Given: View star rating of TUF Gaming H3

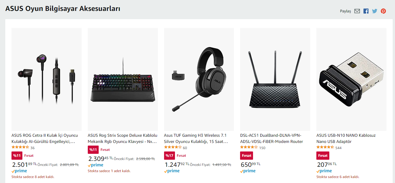Looking at the screenshot, I should pyautogui.click(x=173, y=147).
